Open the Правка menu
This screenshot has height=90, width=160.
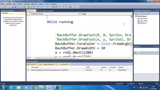point(9,4)
